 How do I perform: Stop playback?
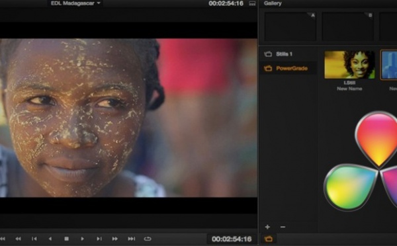click(66, 239)
